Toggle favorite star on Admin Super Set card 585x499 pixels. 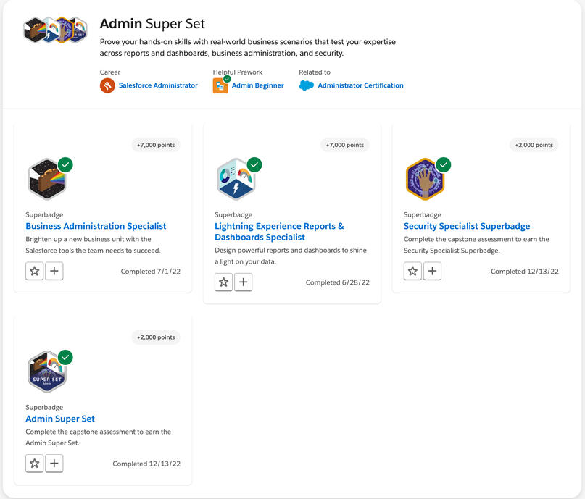coord(34,463)
